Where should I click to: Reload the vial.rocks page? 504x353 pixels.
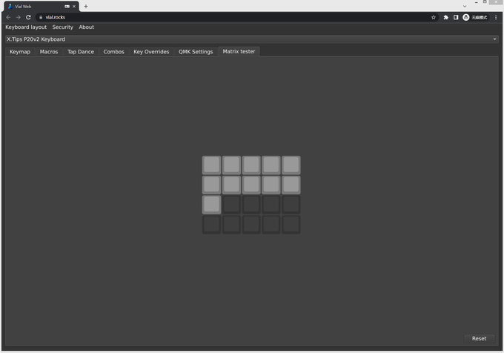point(28,17)
